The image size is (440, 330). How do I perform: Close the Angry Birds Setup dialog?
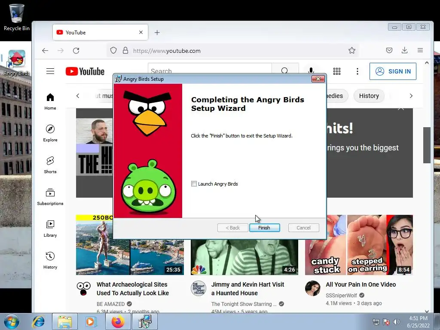[318, 79]
